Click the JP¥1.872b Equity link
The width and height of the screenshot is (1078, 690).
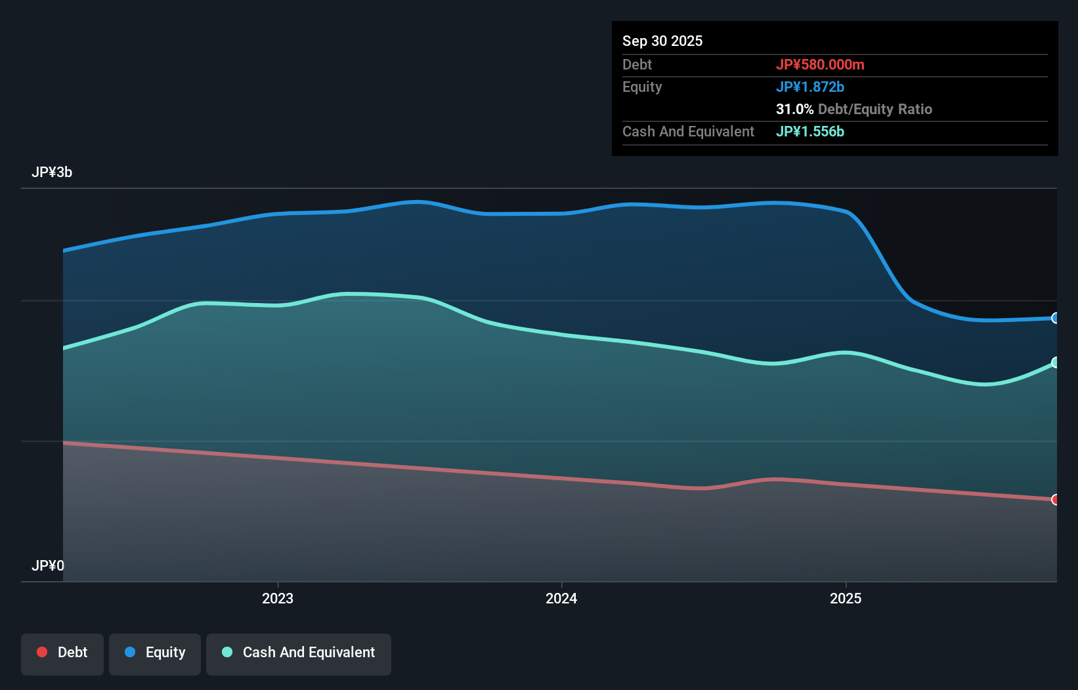[811, 87]
